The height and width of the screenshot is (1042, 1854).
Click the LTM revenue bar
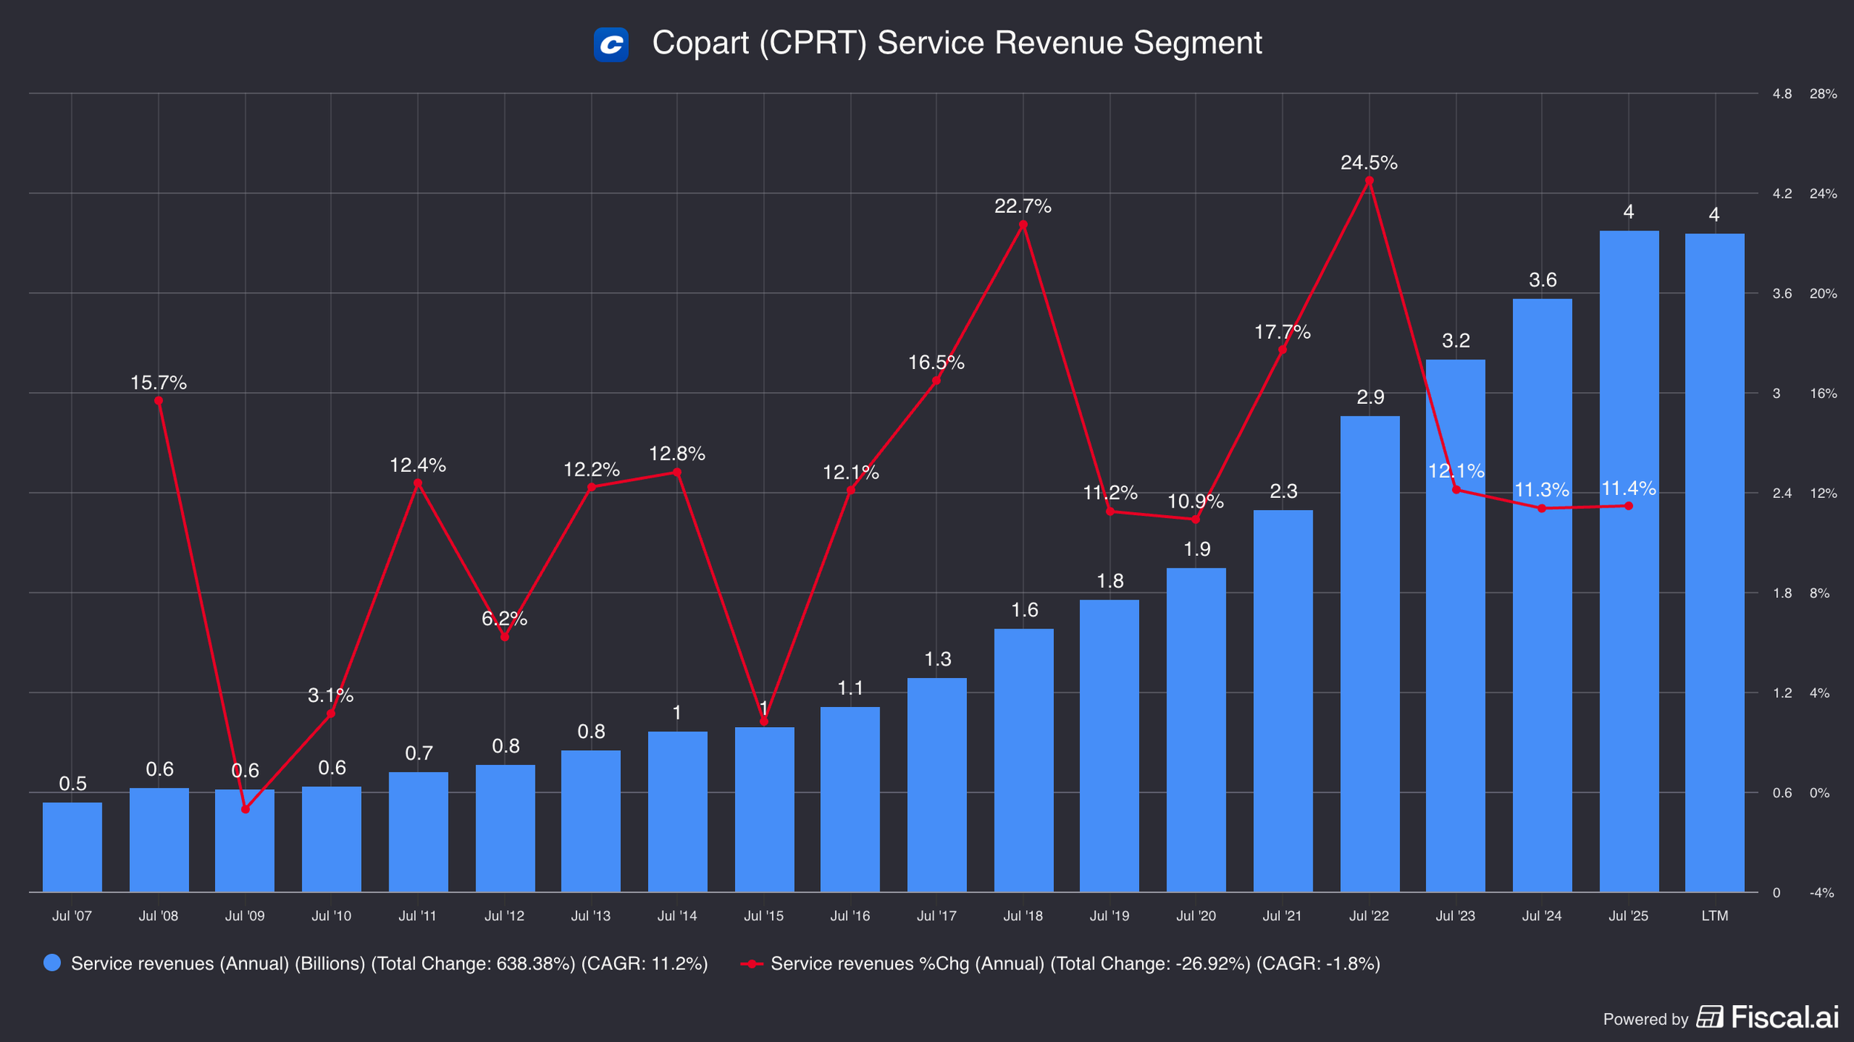tap(1715, 563)
